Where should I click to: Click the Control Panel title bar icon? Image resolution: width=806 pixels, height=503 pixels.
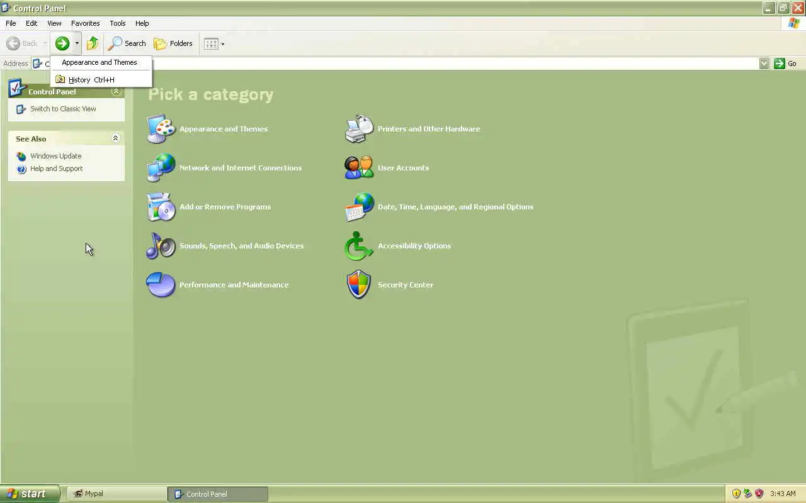6,8
